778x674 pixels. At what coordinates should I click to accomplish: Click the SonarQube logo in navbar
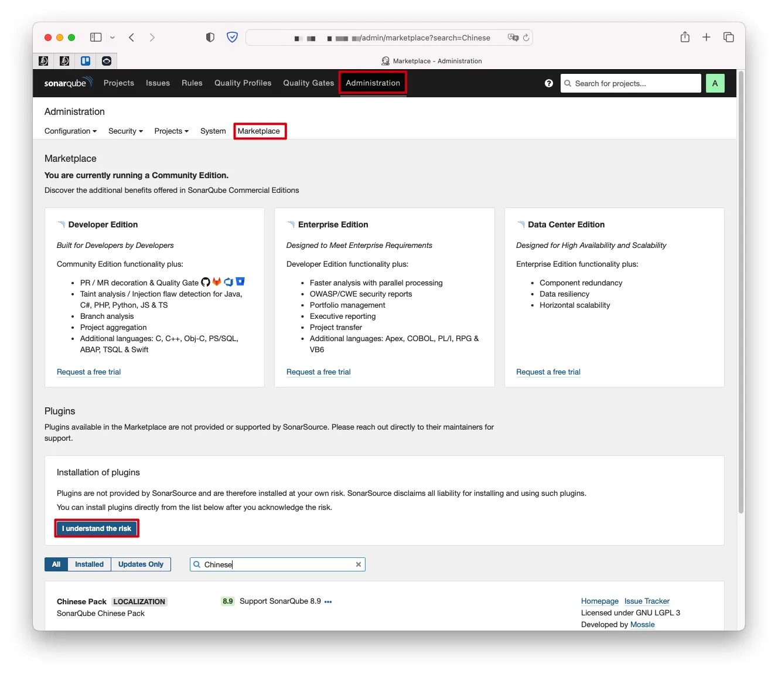coord(68,83)
